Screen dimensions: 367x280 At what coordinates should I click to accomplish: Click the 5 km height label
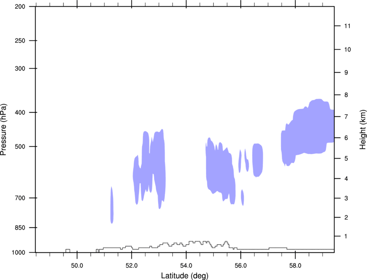tap(346, 159)
